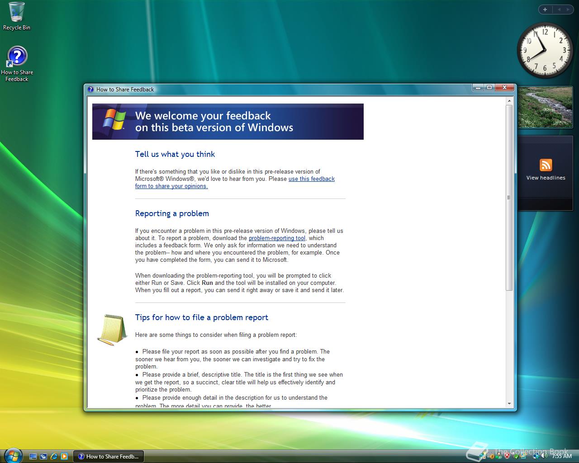Maximize the How to Share Feedback window
The image size is (579, 463).
tap(489, 87)
